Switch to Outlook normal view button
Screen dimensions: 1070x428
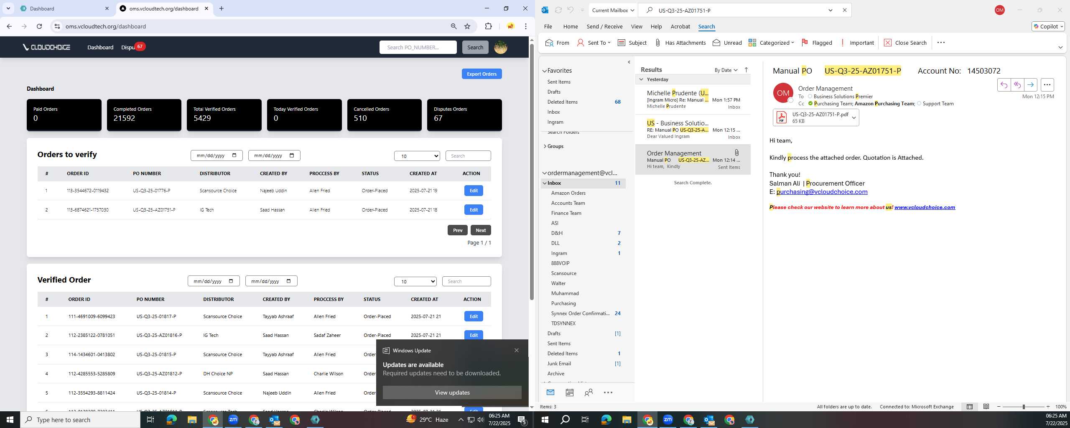970,407
